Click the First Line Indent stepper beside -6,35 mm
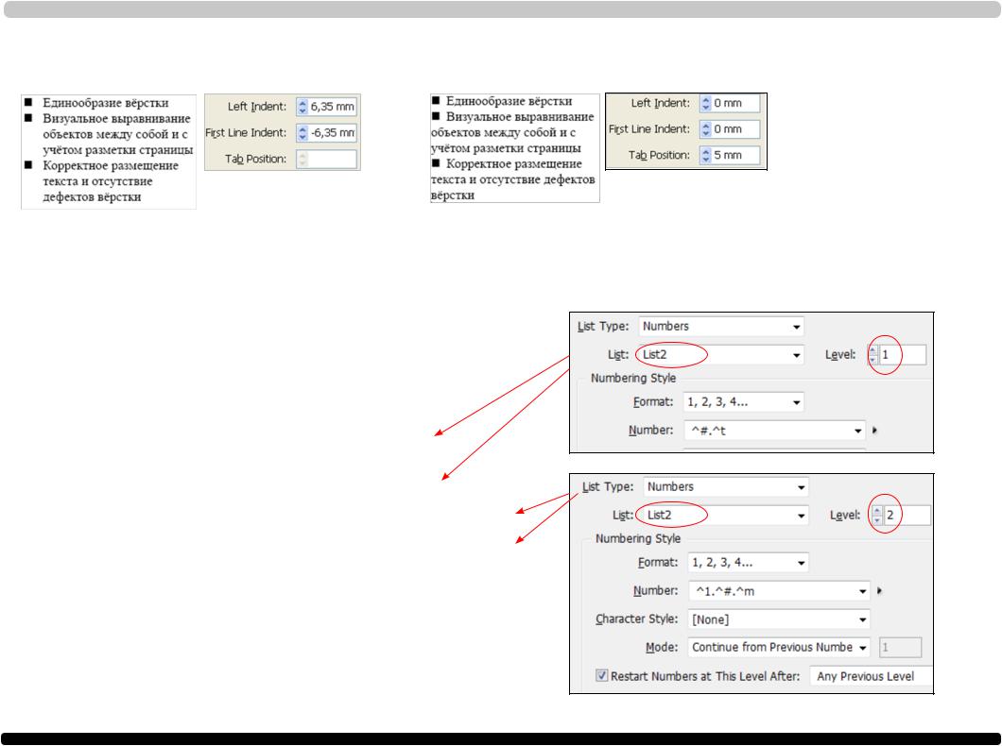 pyautogui.click(x=302, y=133)
